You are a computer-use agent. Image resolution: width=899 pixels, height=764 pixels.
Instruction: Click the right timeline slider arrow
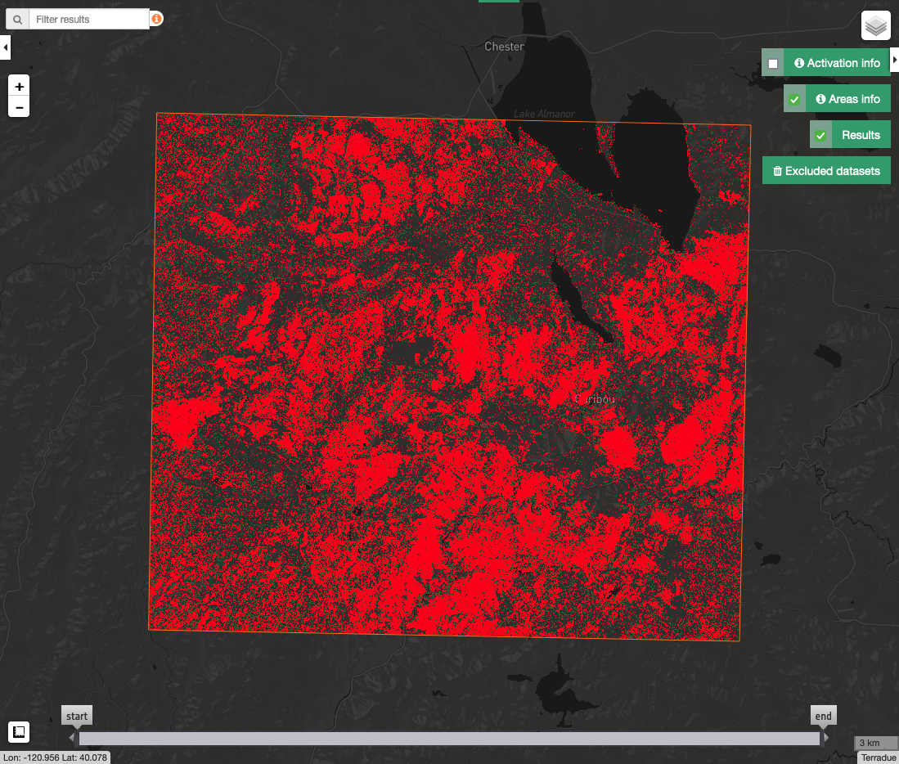tap(825, 738)
